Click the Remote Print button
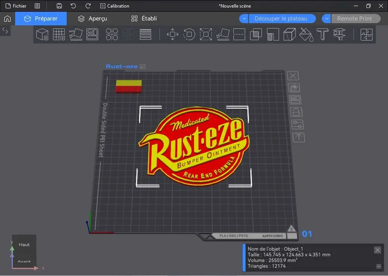Image resolution: width=388 pixels, height=276 pixels. pyautogui.click(x=355, y=19)
